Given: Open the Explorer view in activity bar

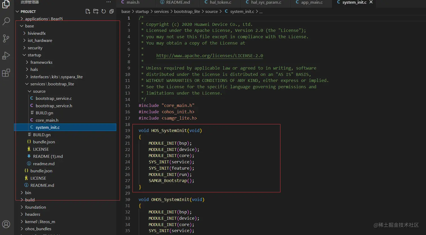Looking at the screenshot, I should (x=6, y=4).
